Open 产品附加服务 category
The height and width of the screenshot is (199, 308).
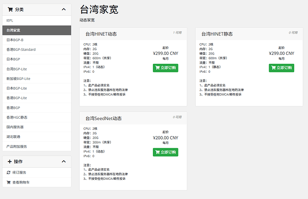coord(37,146)
